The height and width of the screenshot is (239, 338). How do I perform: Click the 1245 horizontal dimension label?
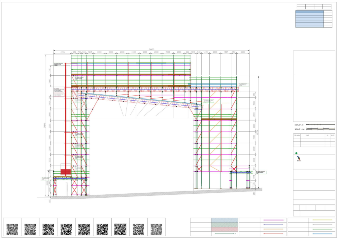pyautogui.click(x=90, y=52)
